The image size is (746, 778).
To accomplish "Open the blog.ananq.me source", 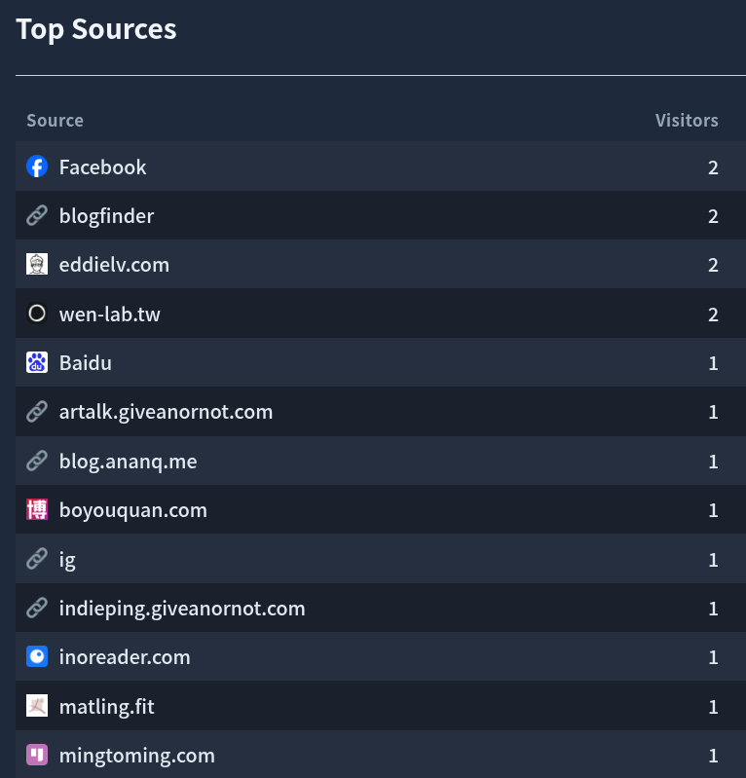I will pyautogui.click(x=128, y=462).
